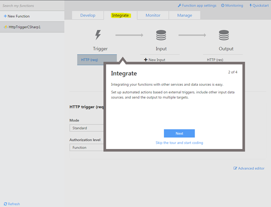Click the Next button in tour

point(179,133)
